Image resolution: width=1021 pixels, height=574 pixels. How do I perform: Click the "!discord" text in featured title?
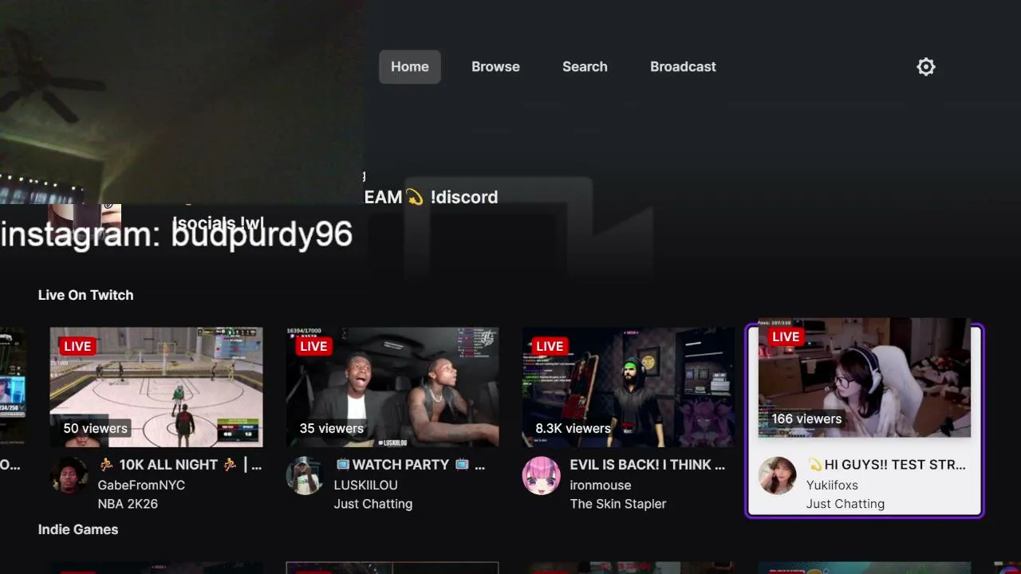pos(464,197)
